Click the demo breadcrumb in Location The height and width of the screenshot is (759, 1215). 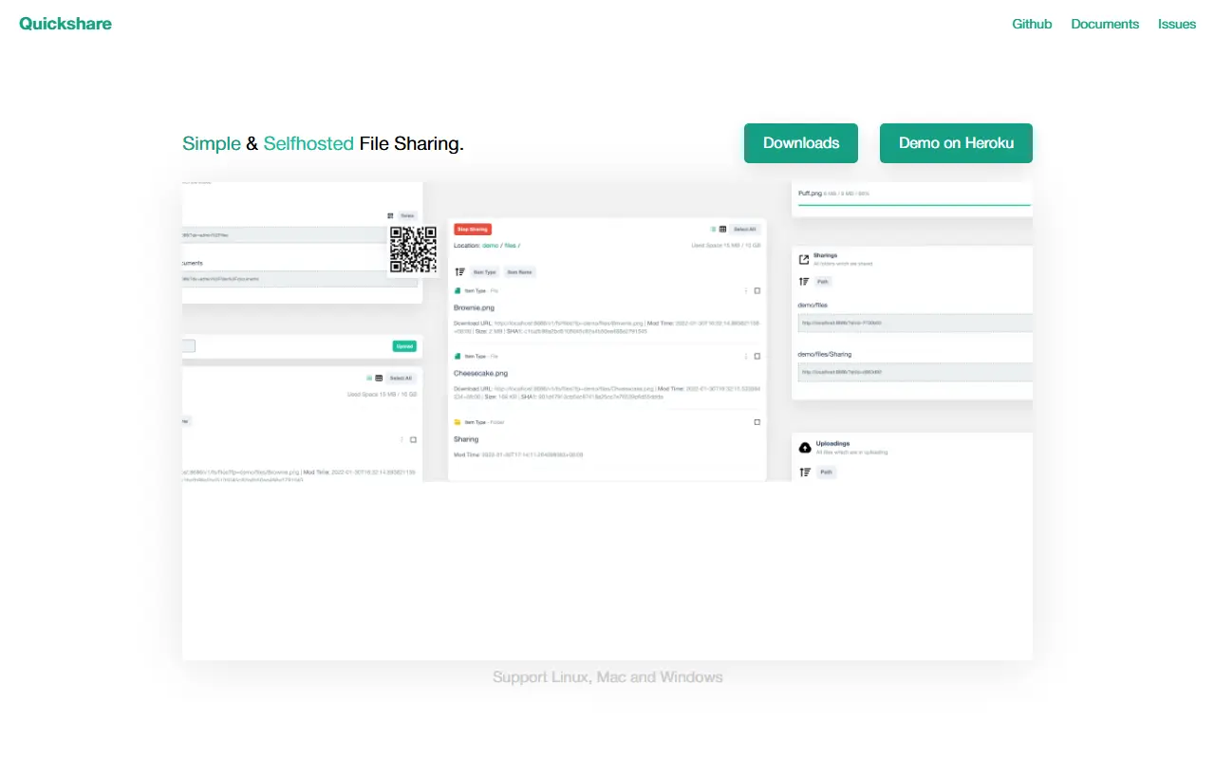click(491, 246)
